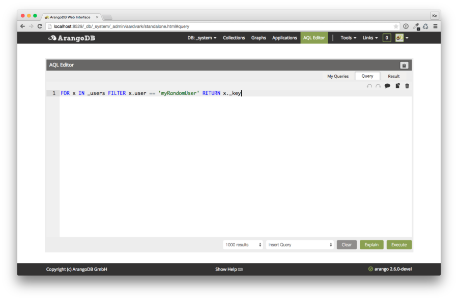Open the Chrome hamburger menu
This screenshot has height=300, width=458.
[435, 26]
